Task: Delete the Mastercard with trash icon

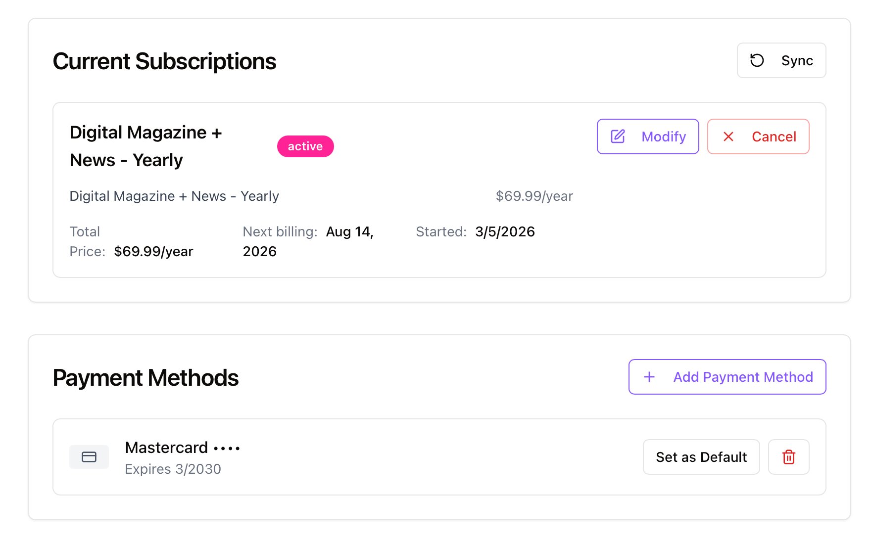Action: [788, 457]
